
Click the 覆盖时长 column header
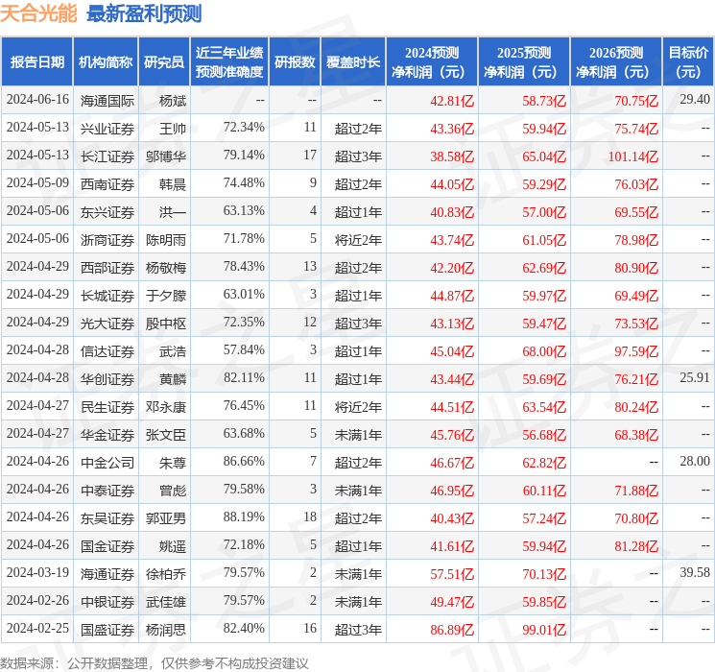click(x=353, y=61)
